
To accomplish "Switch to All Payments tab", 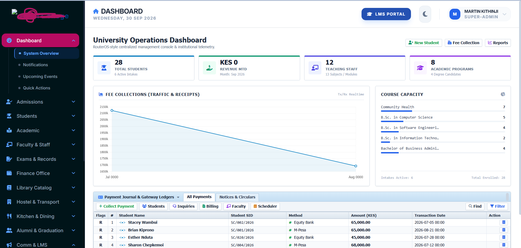I will tap(199, 197).
